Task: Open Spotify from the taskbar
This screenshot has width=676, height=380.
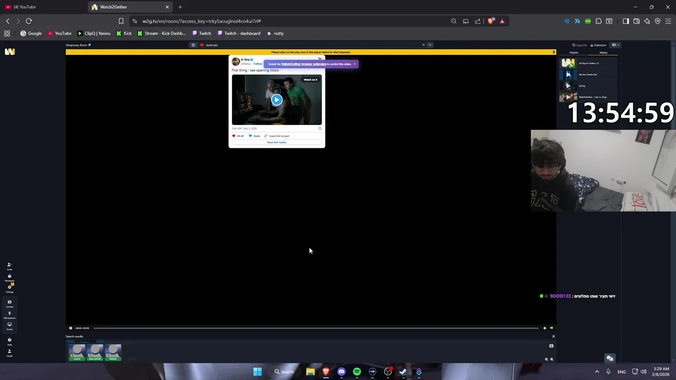Action: coord(357,372)
